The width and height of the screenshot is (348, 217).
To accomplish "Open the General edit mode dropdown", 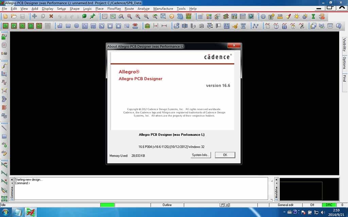I will click(x=285, y=205).
